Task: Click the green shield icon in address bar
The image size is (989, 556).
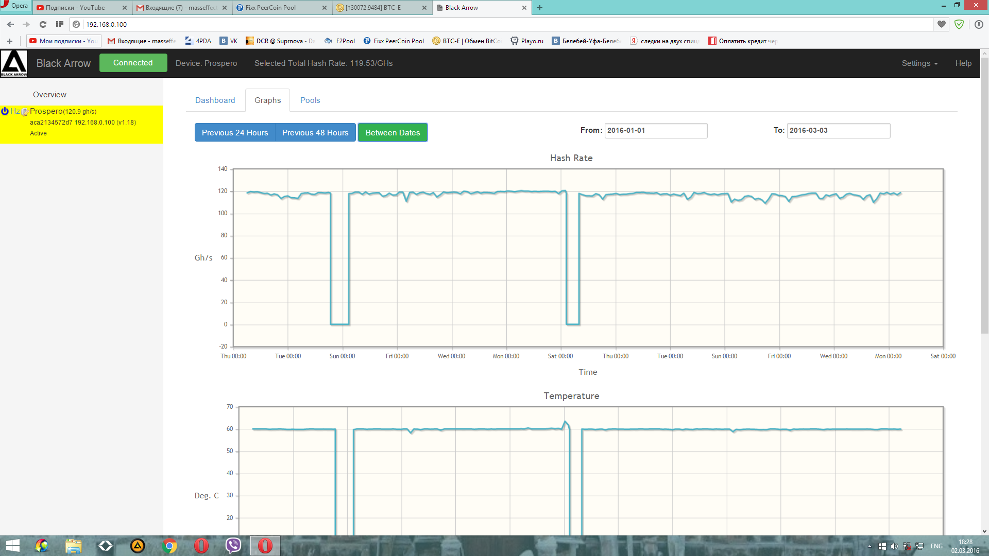Action: tap(959, 24)
